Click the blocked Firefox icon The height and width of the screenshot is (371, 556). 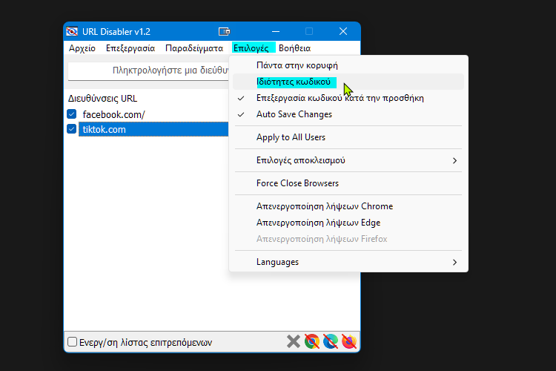[349, 341]
